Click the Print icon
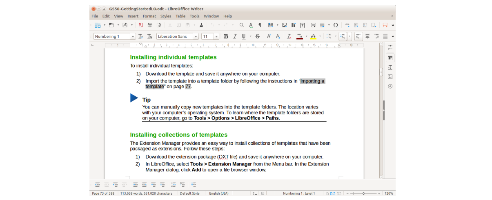 [150, 25]
